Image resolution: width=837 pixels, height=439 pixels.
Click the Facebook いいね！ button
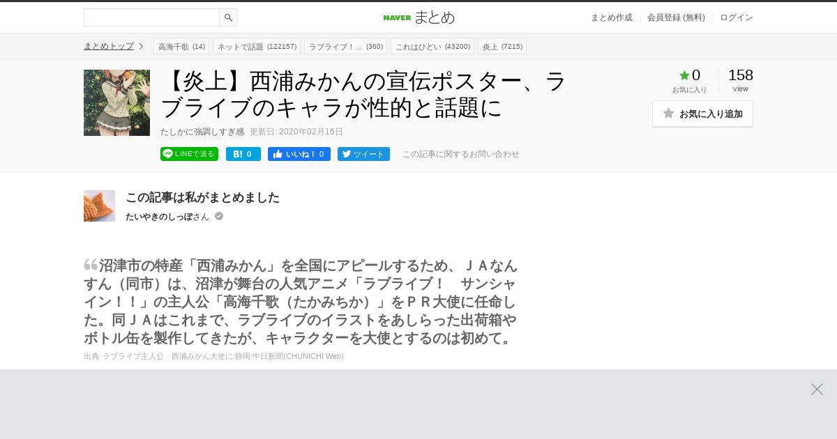coord(299,154)
